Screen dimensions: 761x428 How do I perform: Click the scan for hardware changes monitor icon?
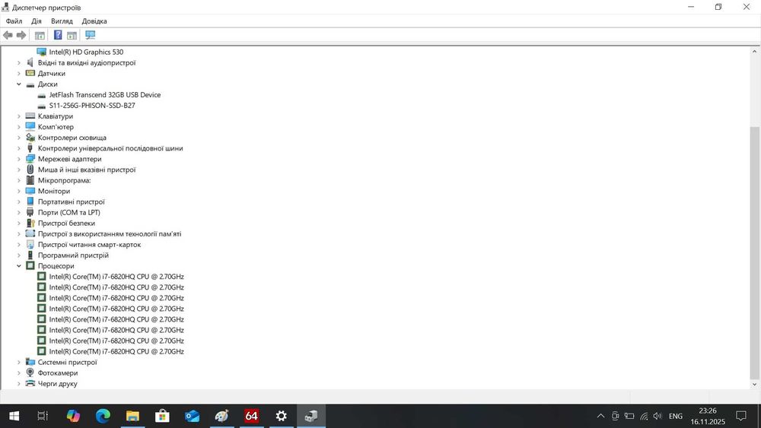91,35
